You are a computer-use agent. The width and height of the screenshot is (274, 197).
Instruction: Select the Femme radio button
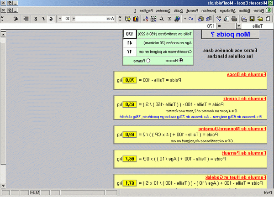click(x=148, y=61)
